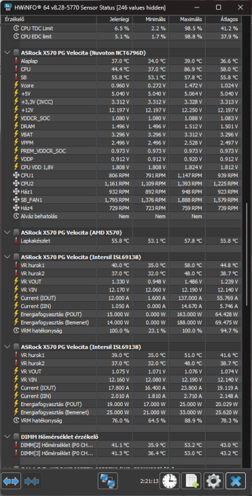The height and width of the screenshot is (496, 252).
Task: Click the HWiNFO app icon in title bar
Action: 8,7
